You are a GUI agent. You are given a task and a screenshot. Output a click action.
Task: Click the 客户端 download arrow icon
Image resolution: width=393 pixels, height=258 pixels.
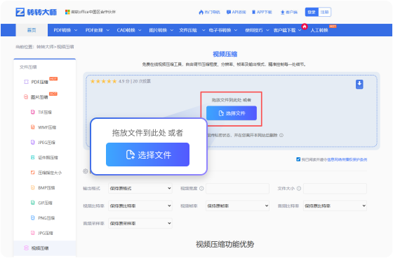pos(282,13)
